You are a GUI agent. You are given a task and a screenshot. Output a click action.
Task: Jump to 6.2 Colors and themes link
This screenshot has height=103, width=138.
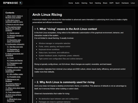point(15,61)
